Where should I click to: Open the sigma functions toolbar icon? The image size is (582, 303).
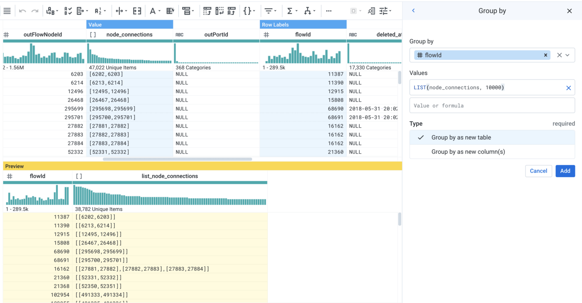point(292,11)
